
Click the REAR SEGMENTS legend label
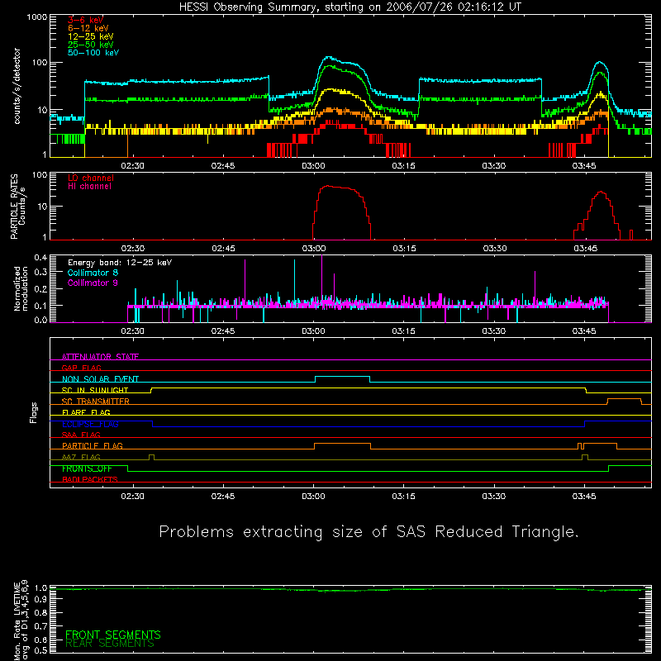coord(110,643)
